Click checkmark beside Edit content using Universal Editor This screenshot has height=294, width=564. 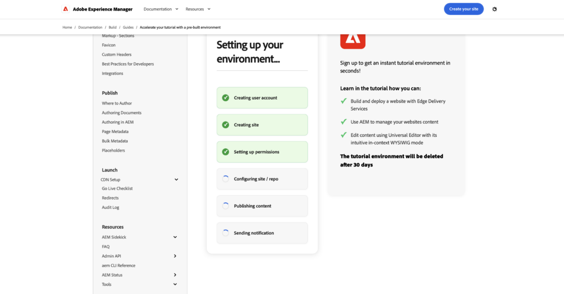pyautogui.click(x=344, y=135)
